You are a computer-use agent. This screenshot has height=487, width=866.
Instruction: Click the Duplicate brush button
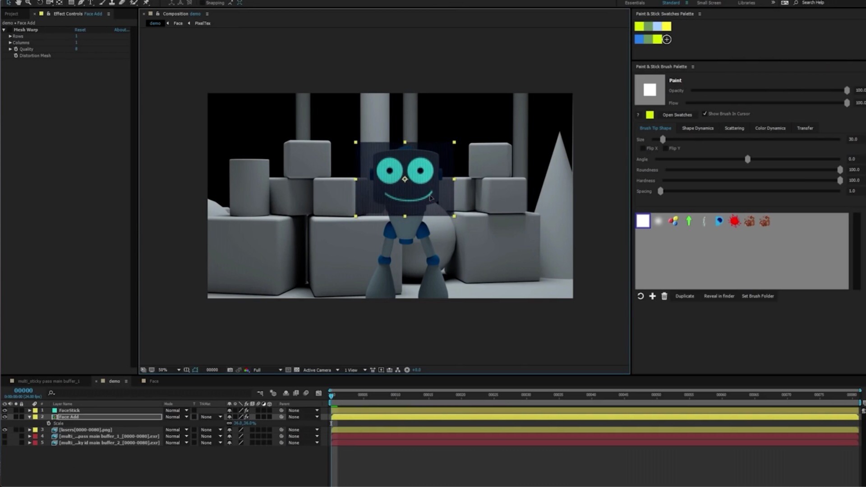(684, 296)
